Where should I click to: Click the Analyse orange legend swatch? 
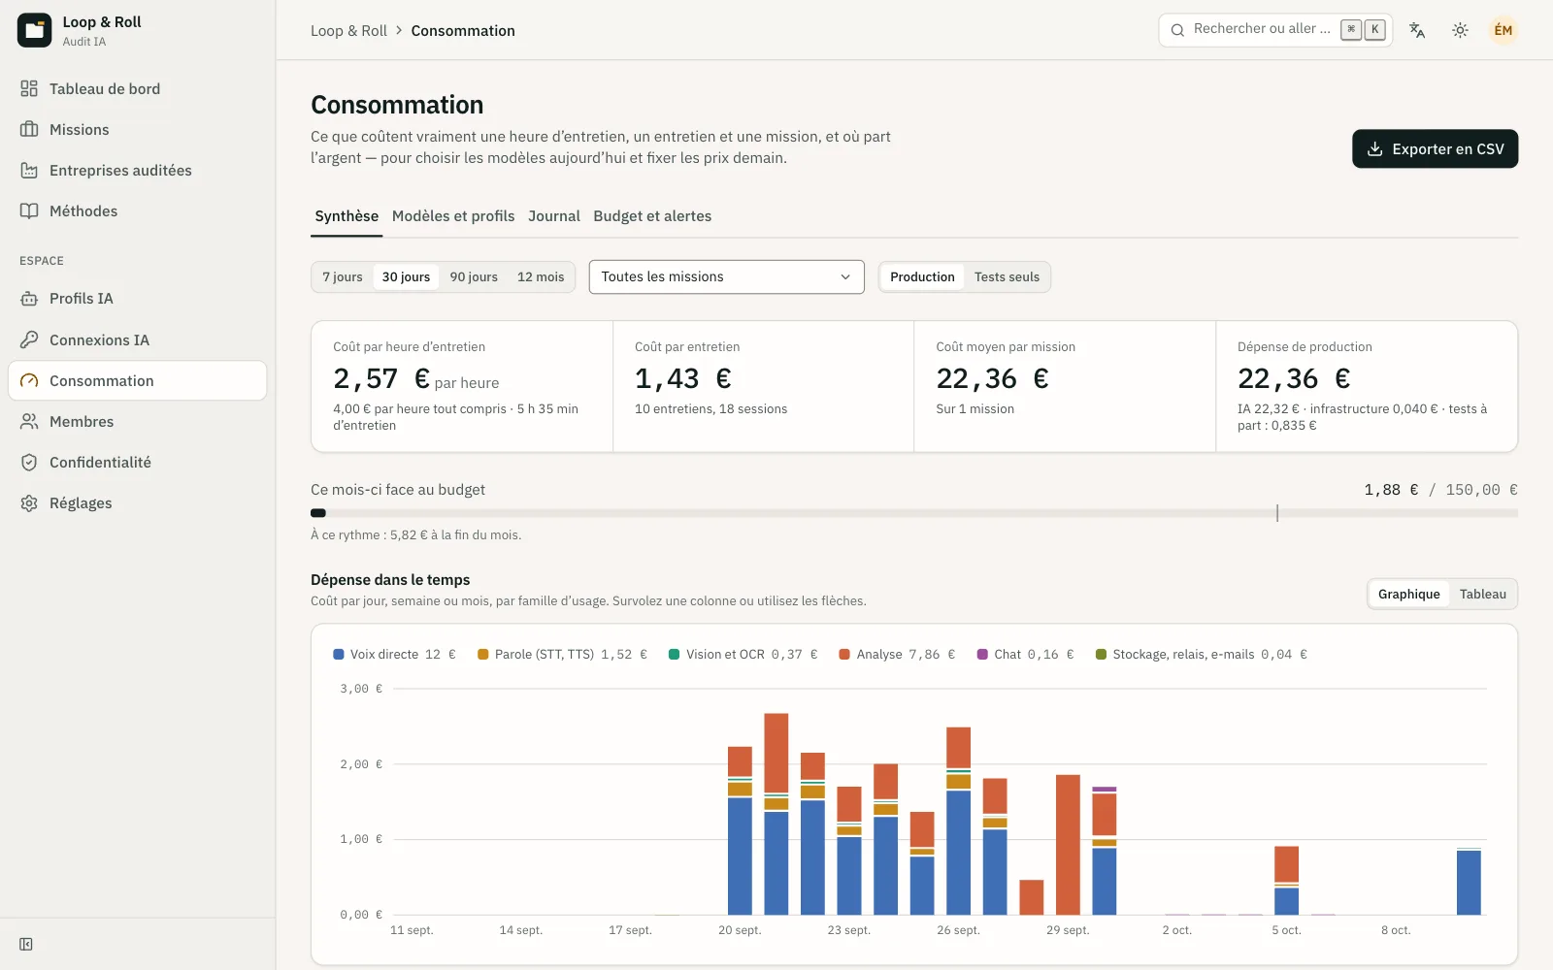(844, 655)
